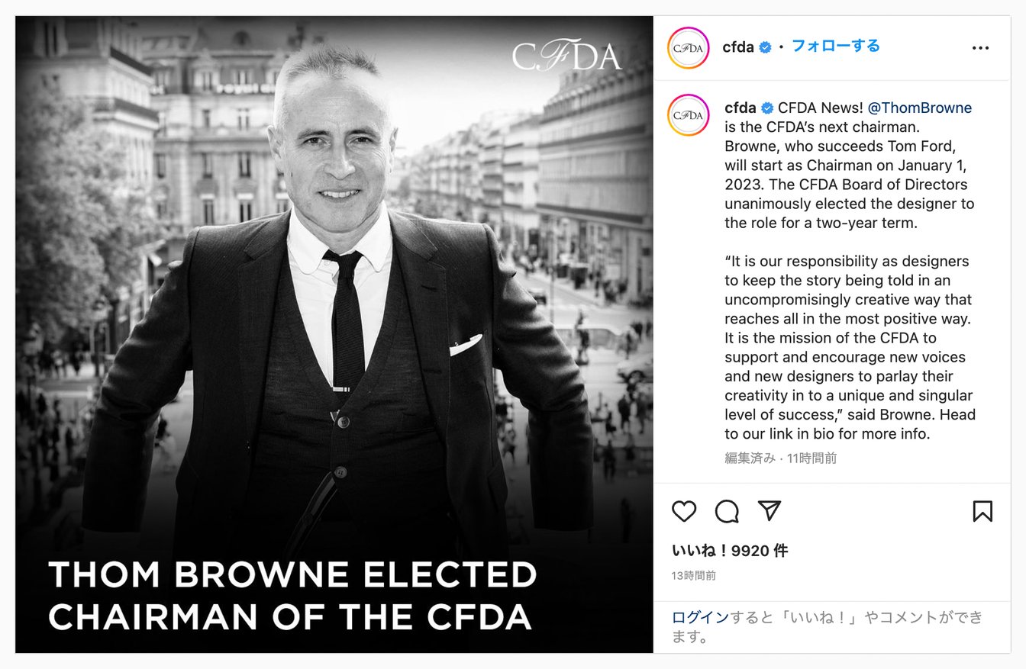Viewport: 1026px width, 669px height.
Task: Click the cfda avatar beside the caption
Action: pos(689,115)
